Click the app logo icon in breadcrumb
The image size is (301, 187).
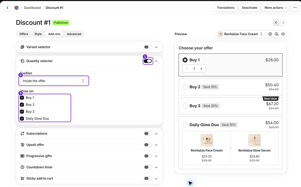(16, 8)
